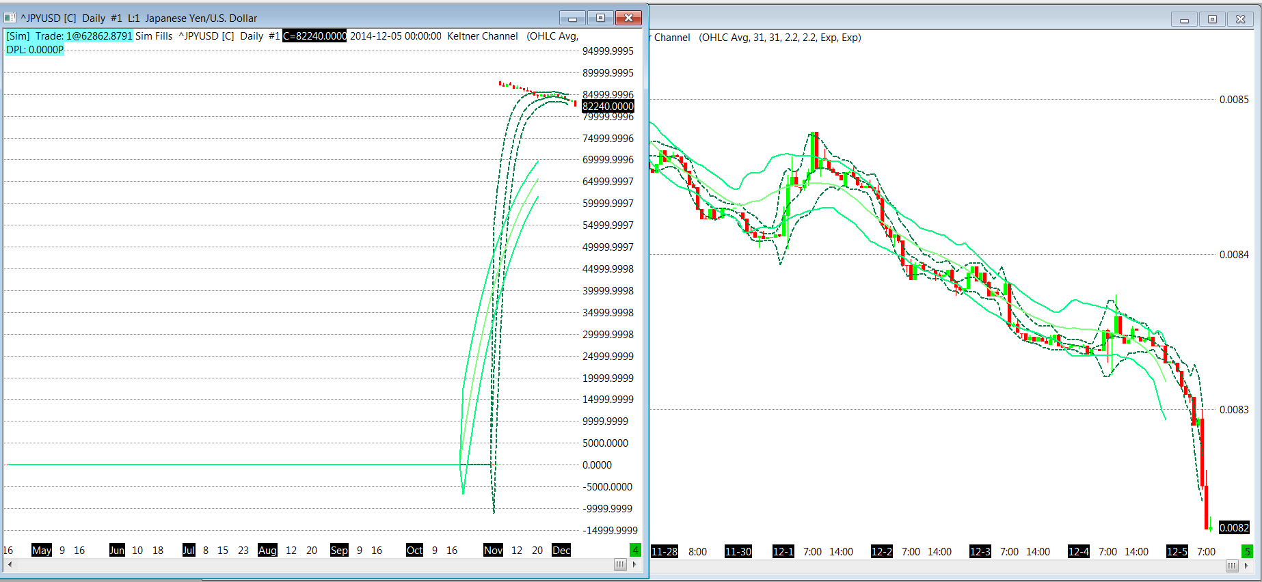Click the 0.0085 price label on the intraday chart
1262x582 pixels.
[1234, 100]
